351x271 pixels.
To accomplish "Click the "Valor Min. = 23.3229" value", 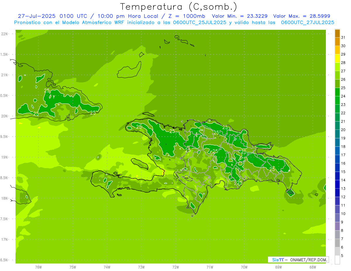I will click(x=239, y=16).
